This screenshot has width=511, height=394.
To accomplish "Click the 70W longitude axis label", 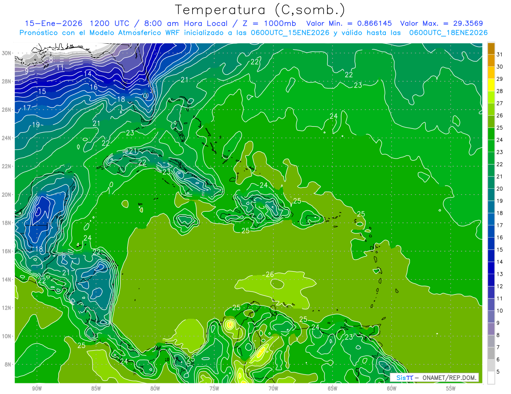I will (x=273, y=388).
